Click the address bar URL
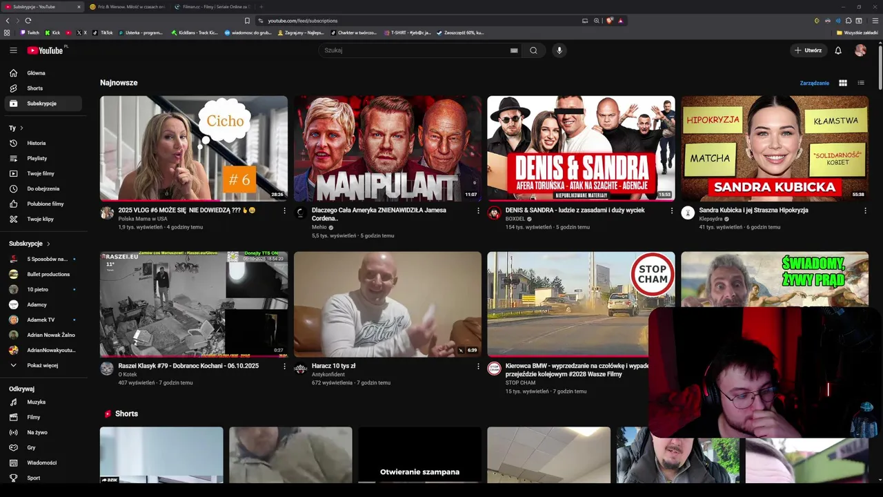 click(x=303, y=21)
